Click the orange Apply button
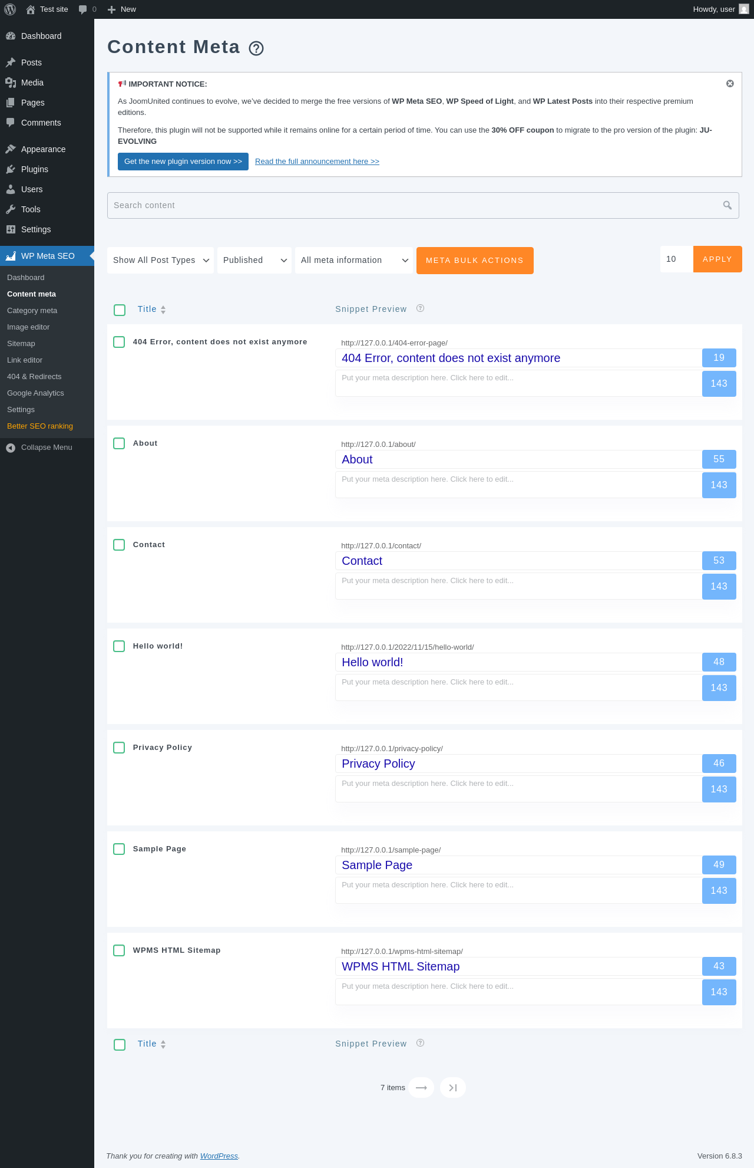 point(717,259)
